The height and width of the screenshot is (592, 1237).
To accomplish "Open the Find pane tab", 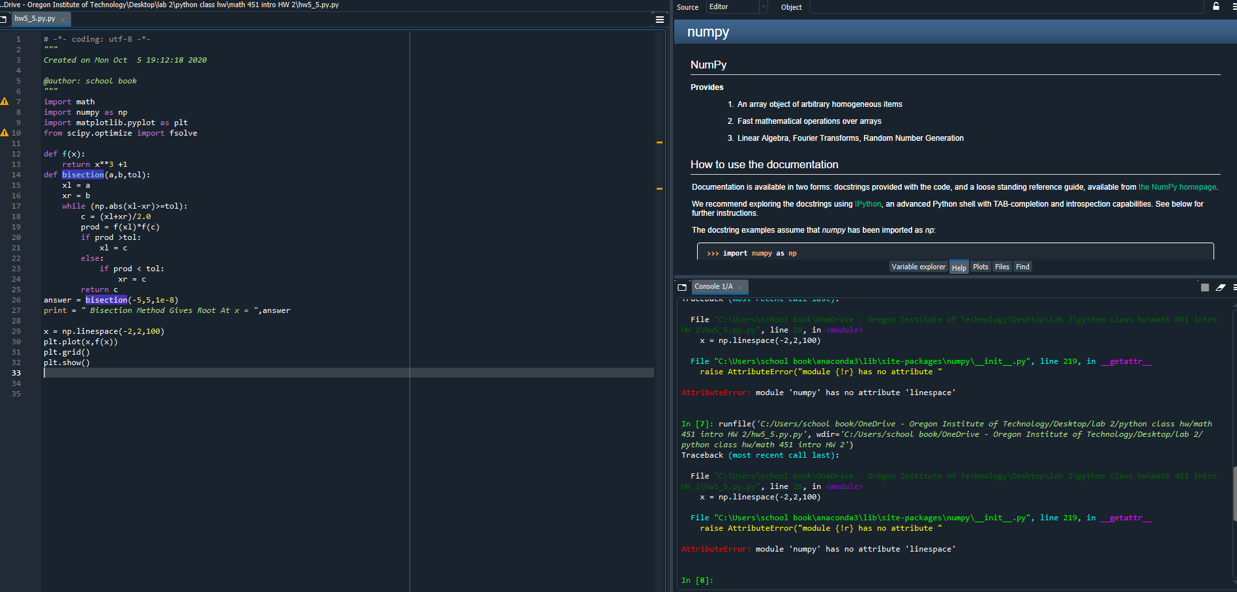I will point(1022,267).
